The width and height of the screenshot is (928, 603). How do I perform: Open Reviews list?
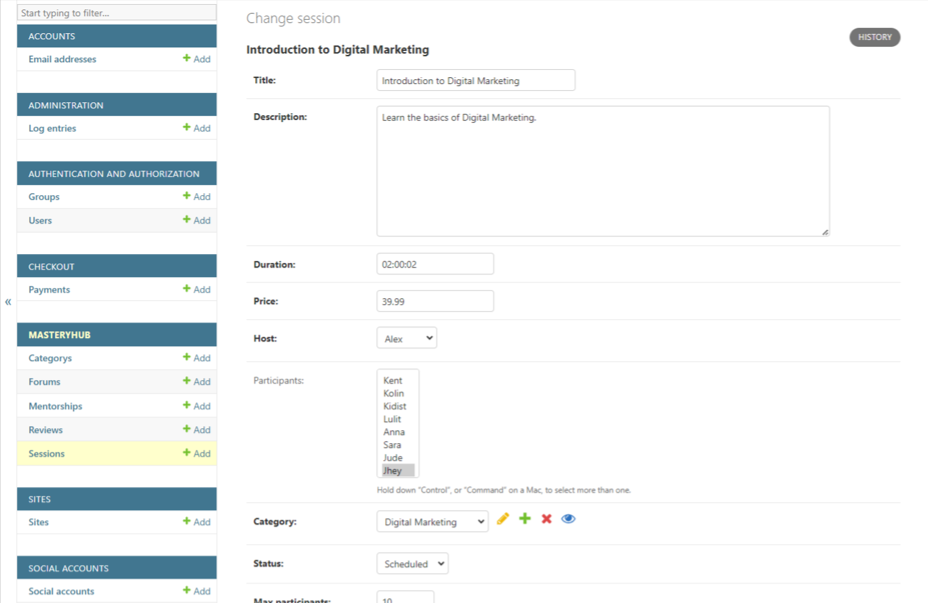point(45,430)
